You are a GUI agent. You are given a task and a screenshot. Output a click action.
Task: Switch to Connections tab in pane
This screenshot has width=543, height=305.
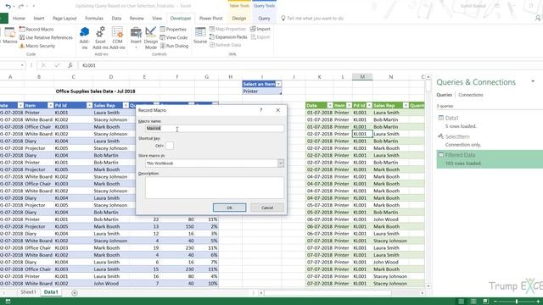(471, 95)
